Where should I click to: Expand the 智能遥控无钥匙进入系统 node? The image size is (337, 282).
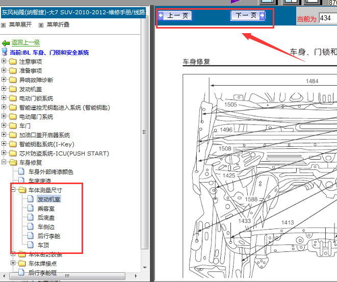4,107
